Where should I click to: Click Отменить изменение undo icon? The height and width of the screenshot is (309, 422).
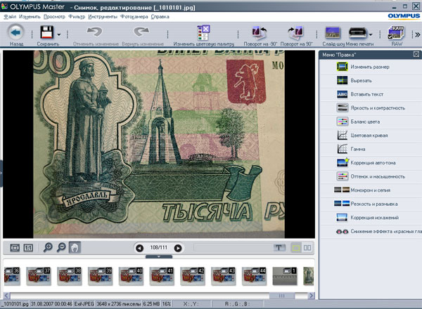point(94,32)
